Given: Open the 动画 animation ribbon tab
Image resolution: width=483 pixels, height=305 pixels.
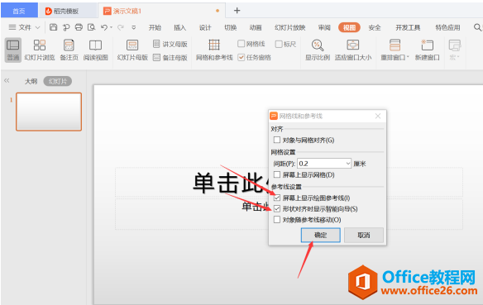Looking at the screenshot, I should point(256,28).
